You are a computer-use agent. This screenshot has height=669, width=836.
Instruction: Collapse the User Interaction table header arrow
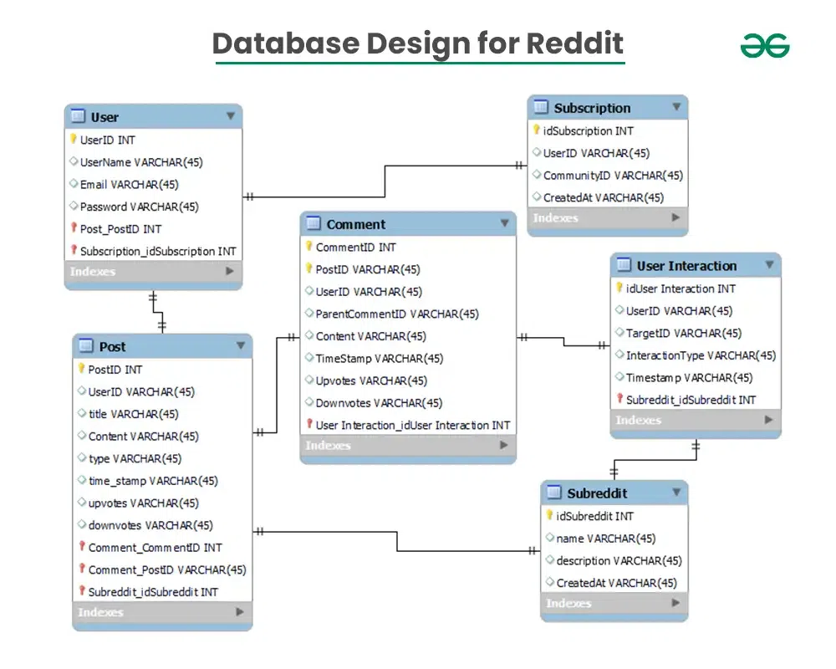(x=769, y=264)
